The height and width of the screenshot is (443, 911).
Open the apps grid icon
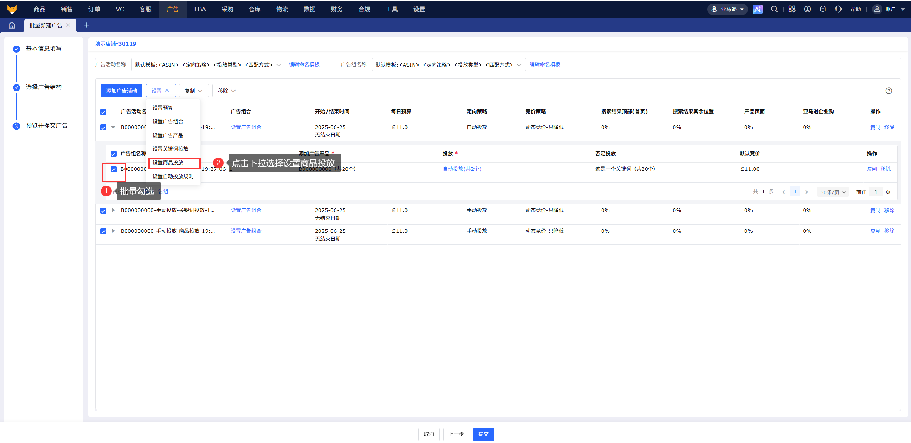[x=792, y=9]
